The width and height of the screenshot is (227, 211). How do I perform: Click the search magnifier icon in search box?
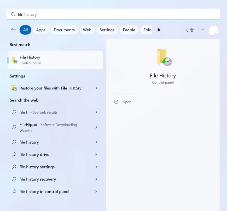13,14
